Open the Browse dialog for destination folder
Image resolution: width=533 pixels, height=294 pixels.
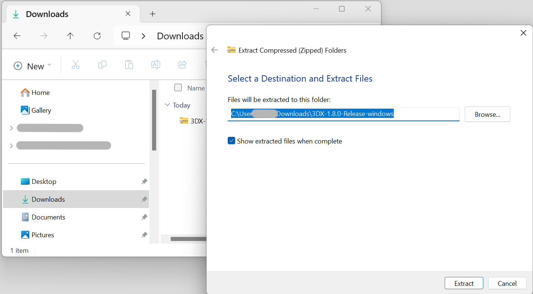click(487, 114)
